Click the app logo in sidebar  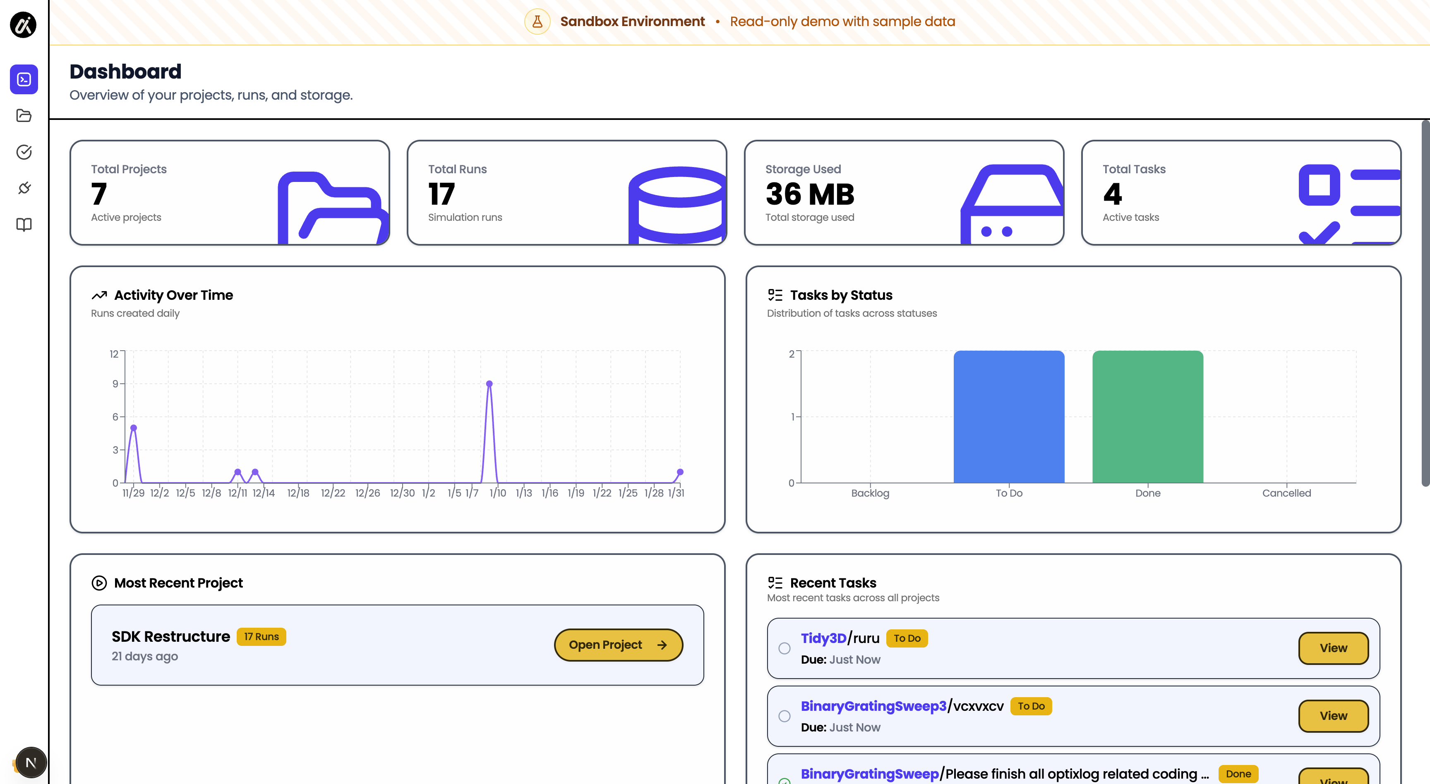pos(23,24)
